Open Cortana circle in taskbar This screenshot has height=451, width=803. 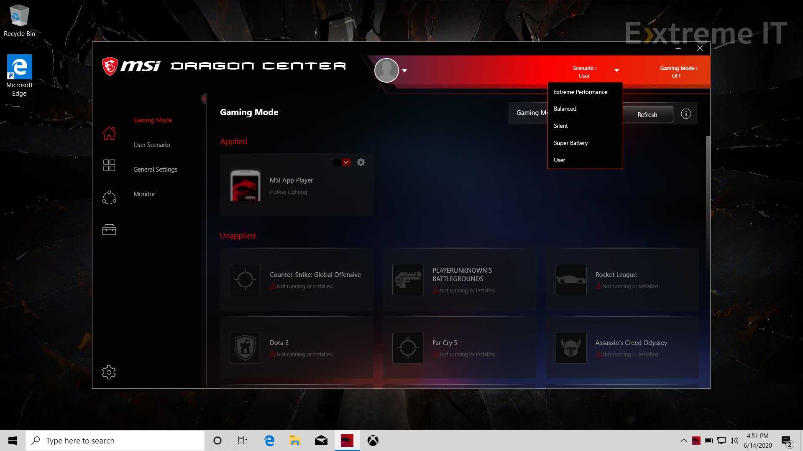(x=217, y=441)
